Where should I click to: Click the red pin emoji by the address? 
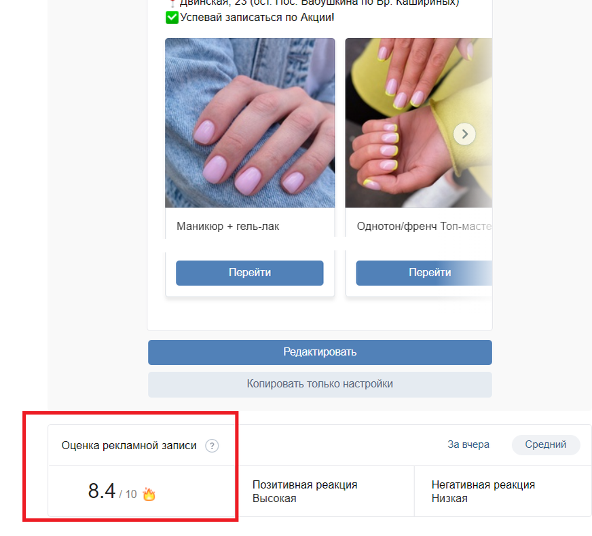pyautogui.click(x=172, y=3)
